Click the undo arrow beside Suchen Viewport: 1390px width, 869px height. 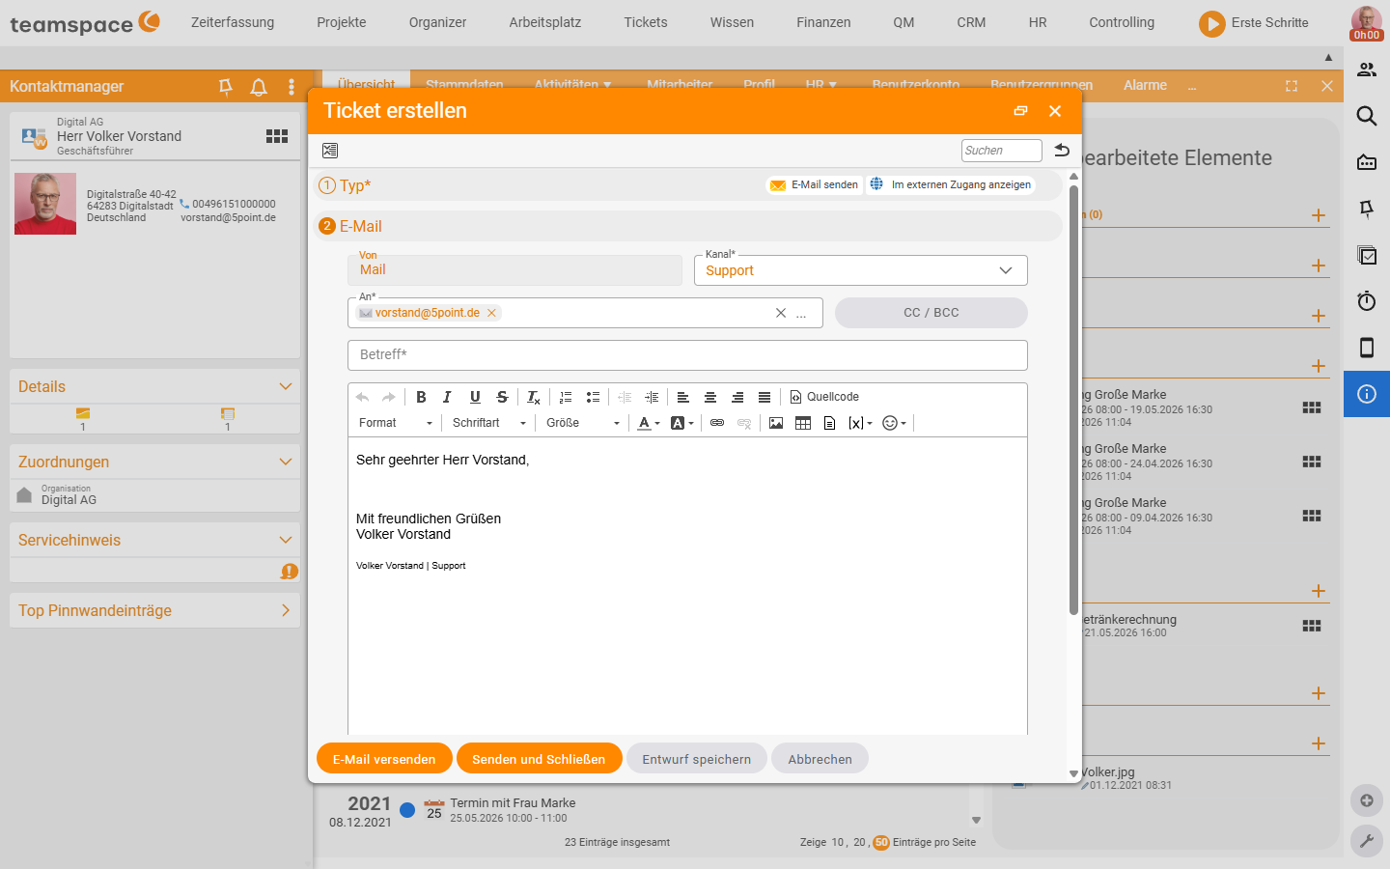(x=1062, y=150)
